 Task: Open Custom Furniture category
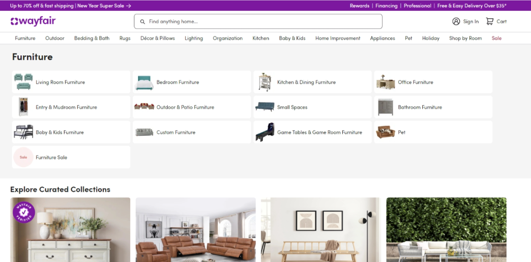click(192, 132)
